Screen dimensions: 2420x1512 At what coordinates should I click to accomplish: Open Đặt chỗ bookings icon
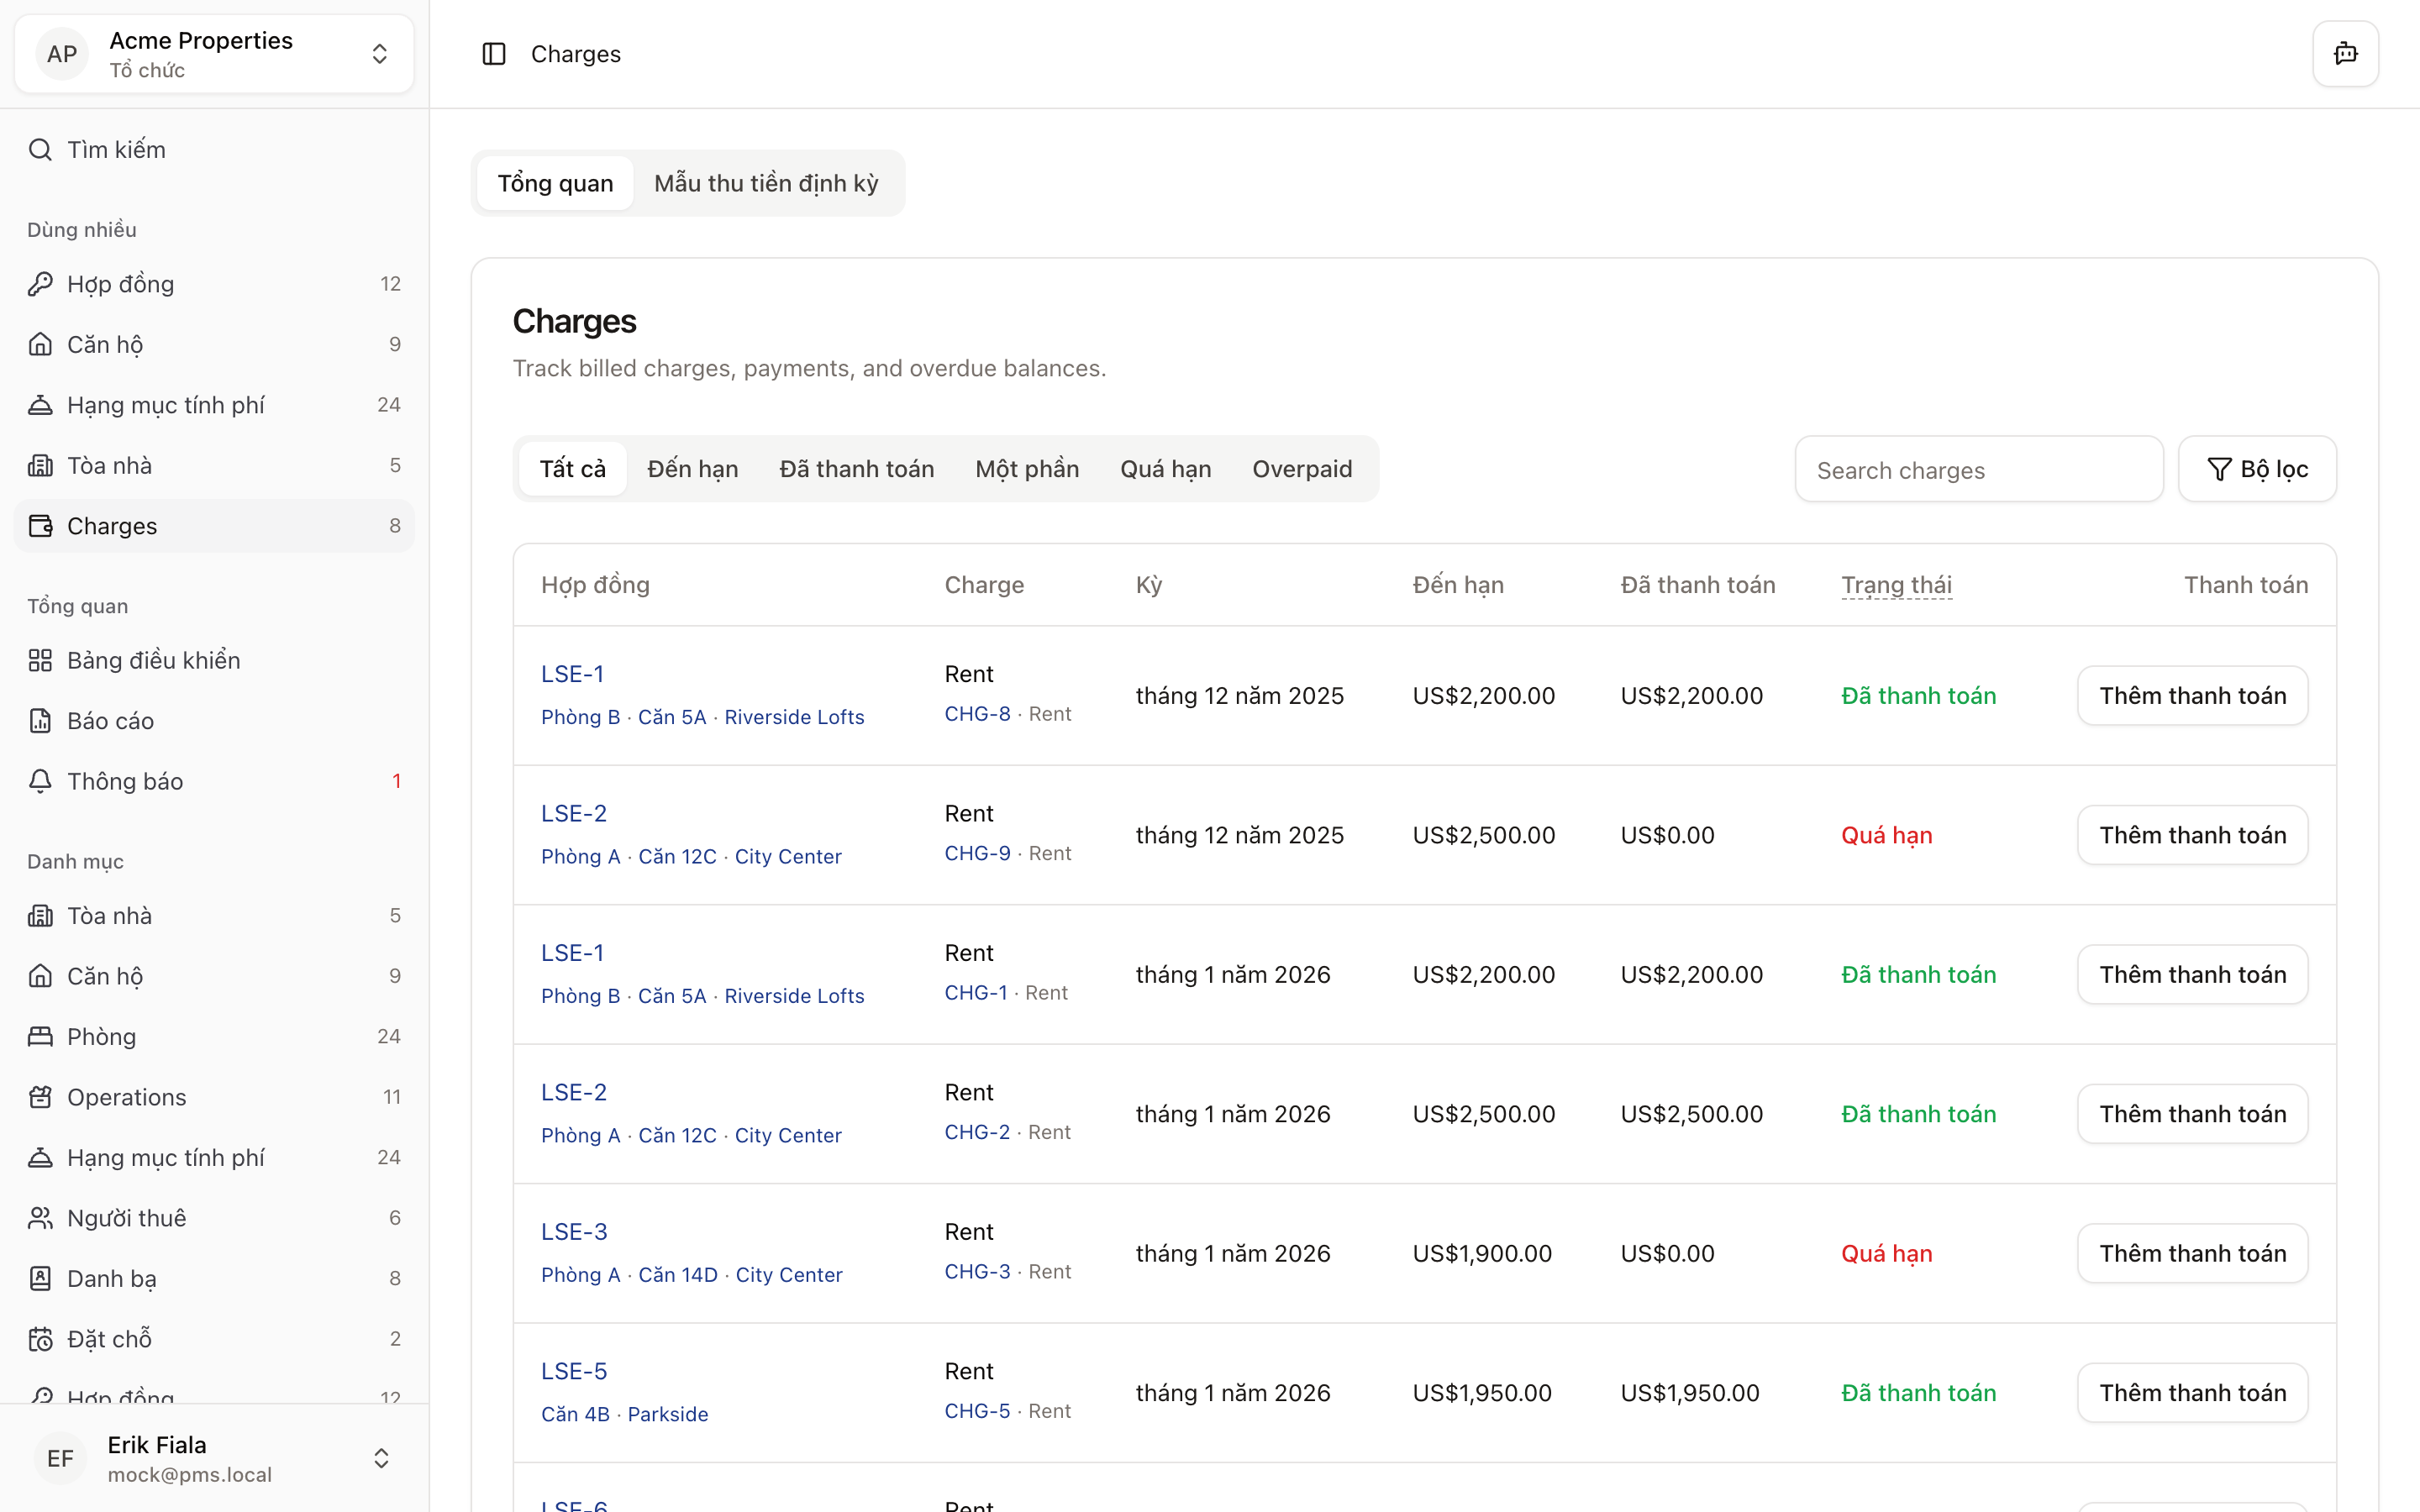(x=40, y=1339)
